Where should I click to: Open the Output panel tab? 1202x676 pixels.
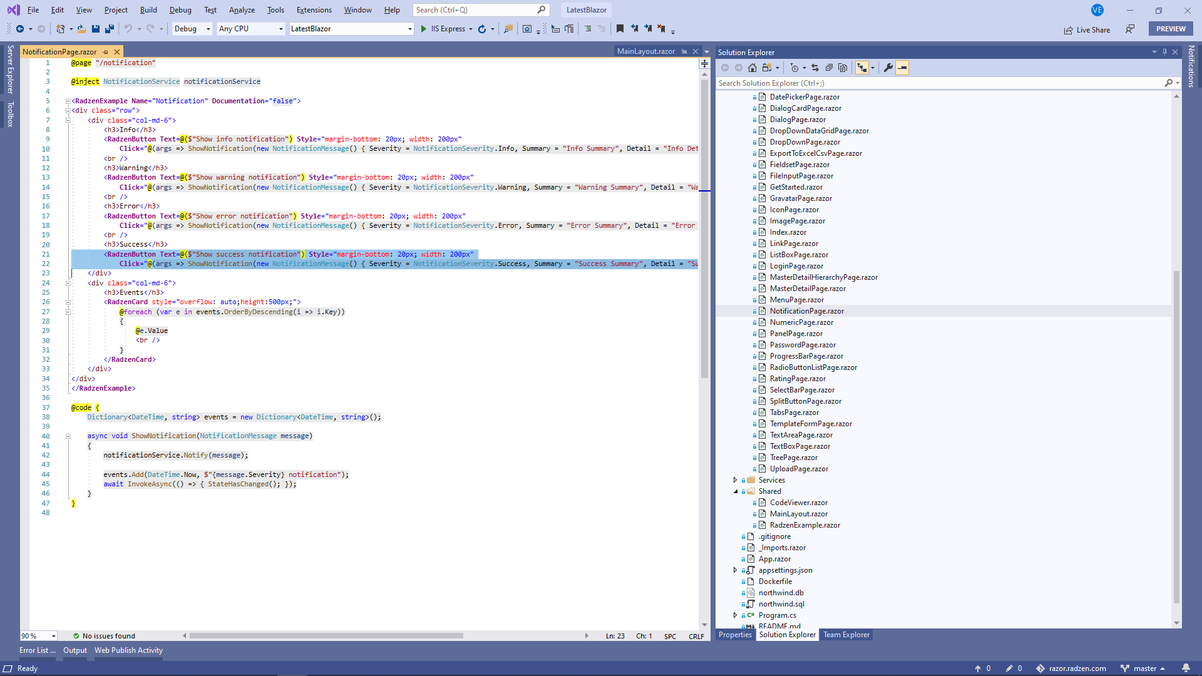coord(75,650)
